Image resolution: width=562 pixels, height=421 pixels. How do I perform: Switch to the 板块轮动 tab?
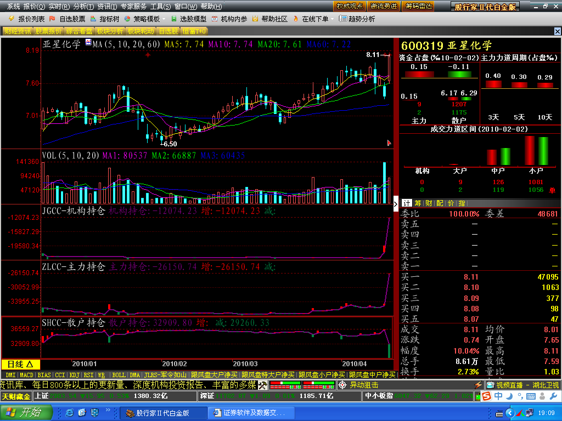click(141, 31)
